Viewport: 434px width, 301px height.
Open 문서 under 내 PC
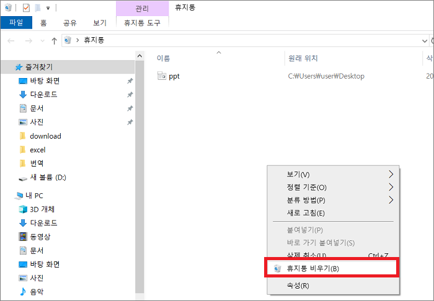(x=37, y=250)
